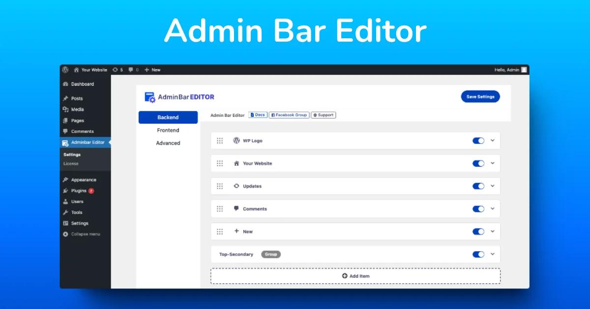Image resolution: width=590 pixels, height=309 pixels.
Task: Click the drag handle next to Comments item
Action: [220, 208]
